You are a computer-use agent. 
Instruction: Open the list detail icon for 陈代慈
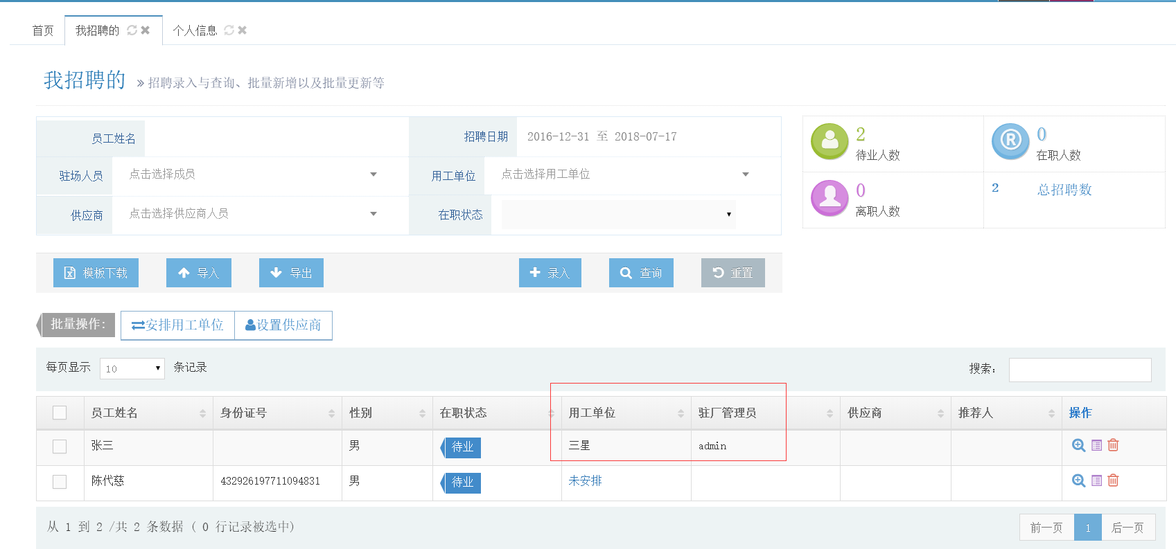(x=1096, y=480)
